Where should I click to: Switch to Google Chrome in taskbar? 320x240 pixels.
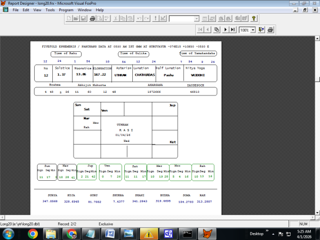pyautogui.click(x=33, y=233)
